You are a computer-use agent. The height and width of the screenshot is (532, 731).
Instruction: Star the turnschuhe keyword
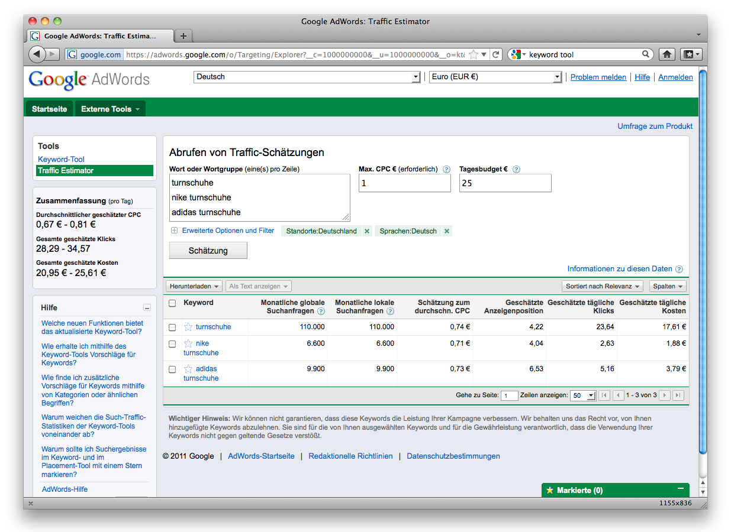pyautogui.click(x=188, y=327)
